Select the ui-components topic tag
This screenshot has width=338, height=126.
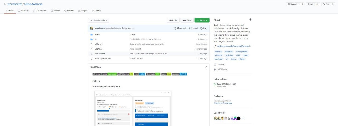(242, 52)
